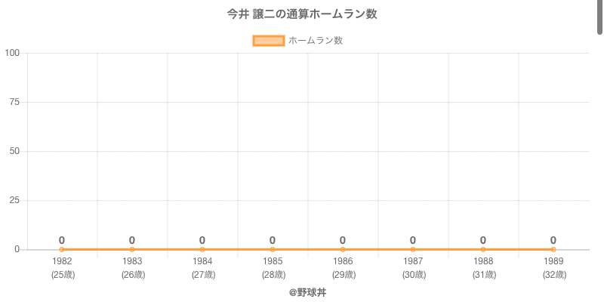The image size is (604, 302).
Task: Click the chart title 今井 譲二の通算ホームラン数
Action: pos(302,14)
